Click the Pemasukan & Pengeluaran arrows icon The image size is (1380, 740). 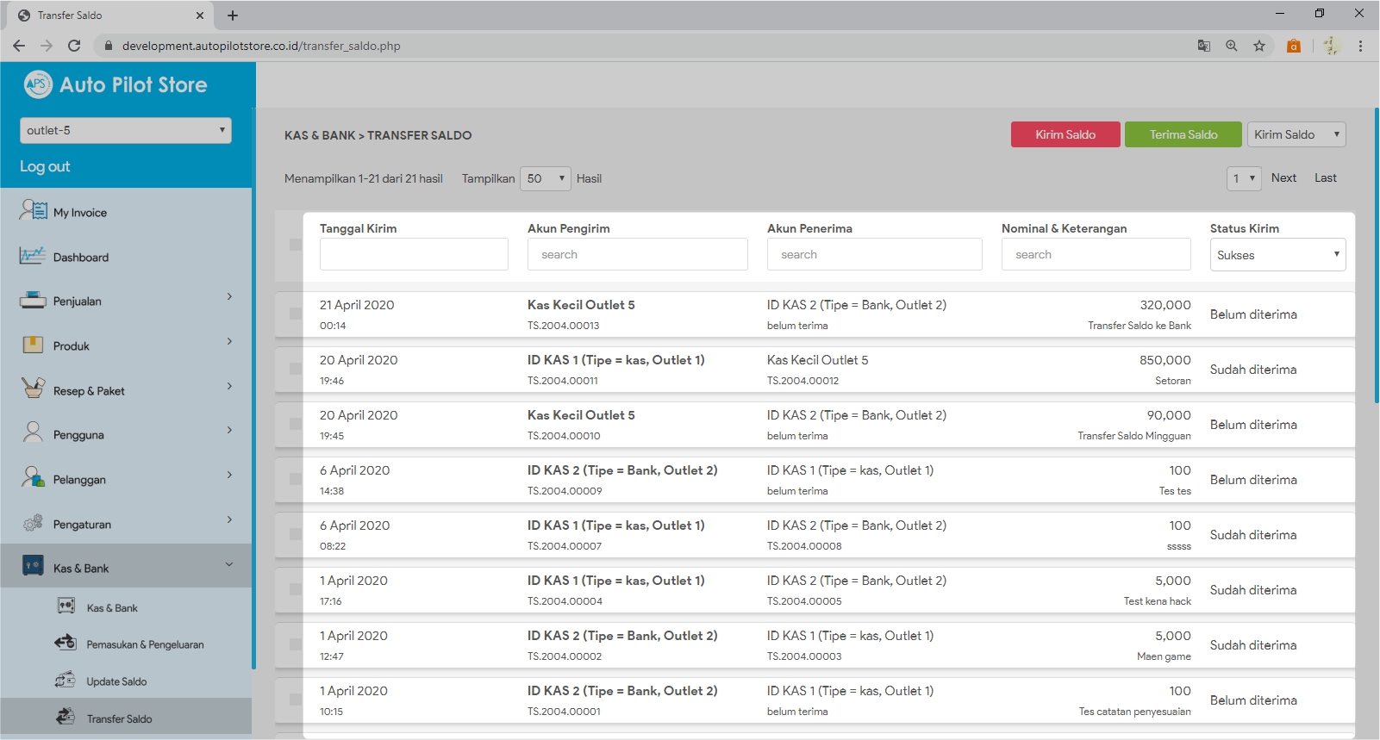(66, 643)
